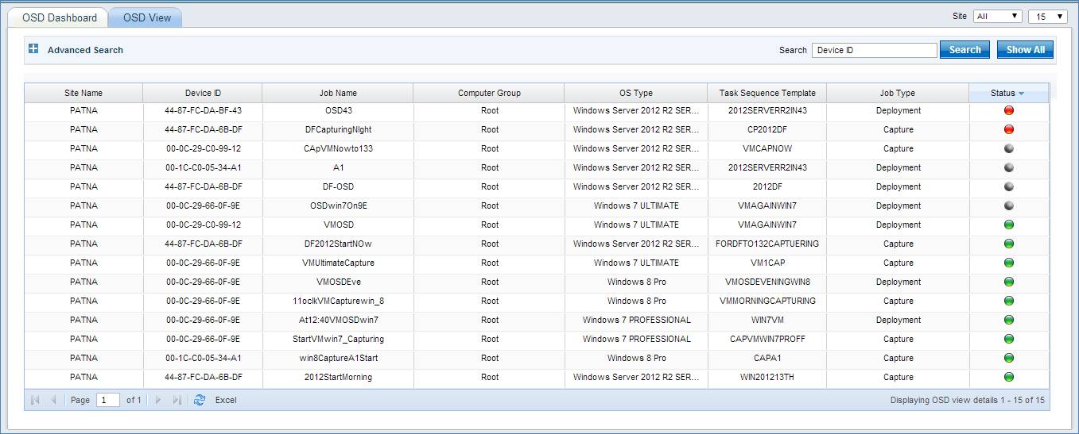Go to the next page arrow icon
The width and height of the screenshot is (1079, 434).
tap(158, 400)
